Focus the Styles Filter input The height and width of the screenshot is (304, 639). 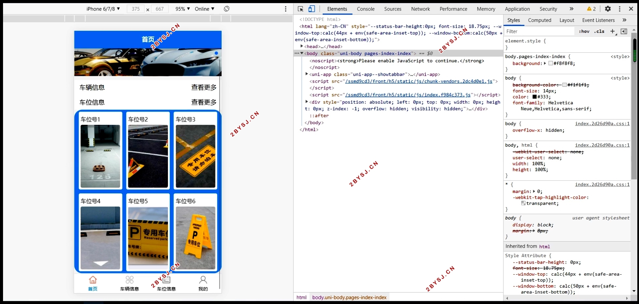pyautogui.click(x=539, y=31)
